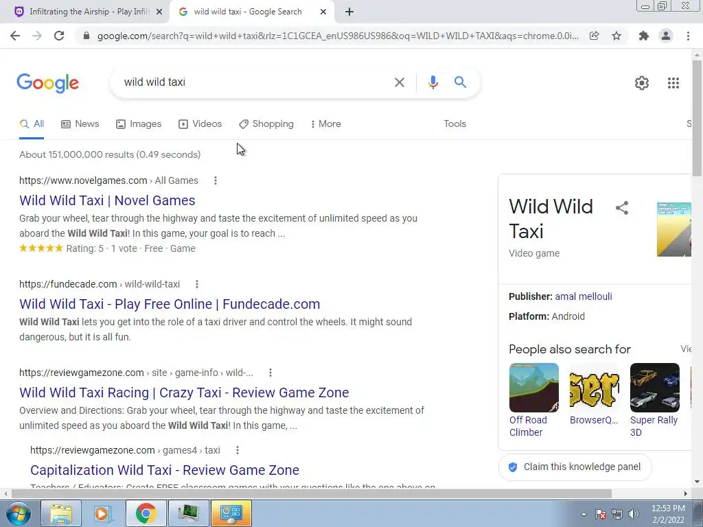Click the horizontal scrollbar at the bottom
The image size is (703, 527).
[311, 493]
